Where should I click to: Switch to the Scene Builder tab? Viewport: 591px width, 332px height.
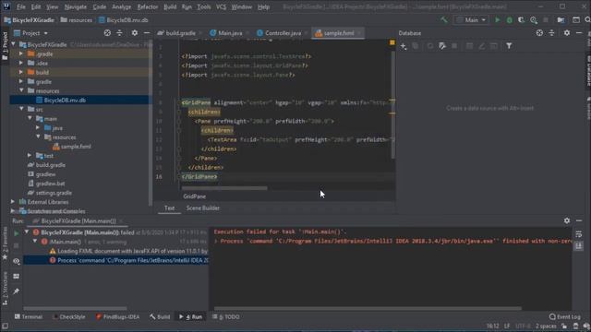click(203, 207)
